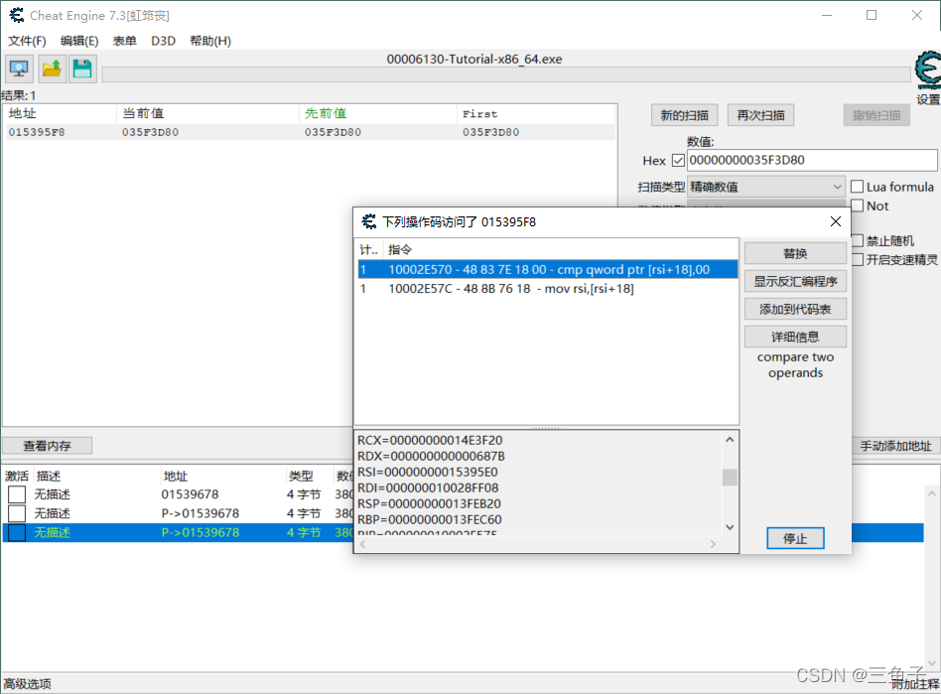Start a new scan with 新的扫描
The width and height of the screenshot is (941, 694).
pyautogui.click(x=684, y=115)
